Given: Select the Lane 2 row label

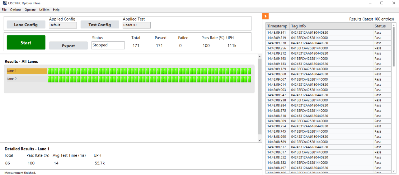Looking at the screenshot, I should tap(26, 79).
